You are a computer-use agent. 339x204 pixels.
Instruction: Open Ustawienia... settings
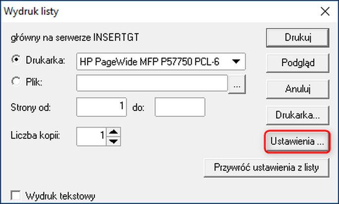point(297,141)
